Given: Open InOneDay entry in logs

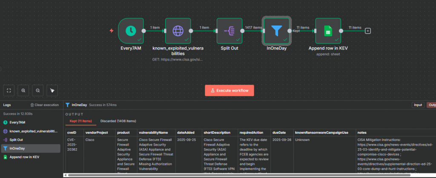Looking at the screenshot, I should (31, 148).
